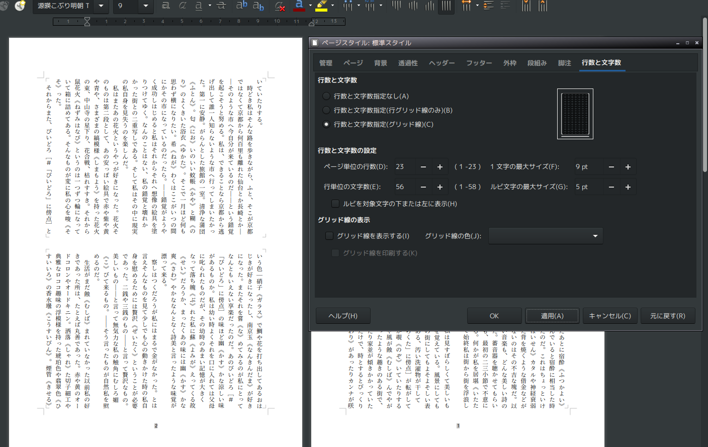Expand line spacing options arrow
The height and width of the screenshot is (447, 708).
click(x=477, y=6)
